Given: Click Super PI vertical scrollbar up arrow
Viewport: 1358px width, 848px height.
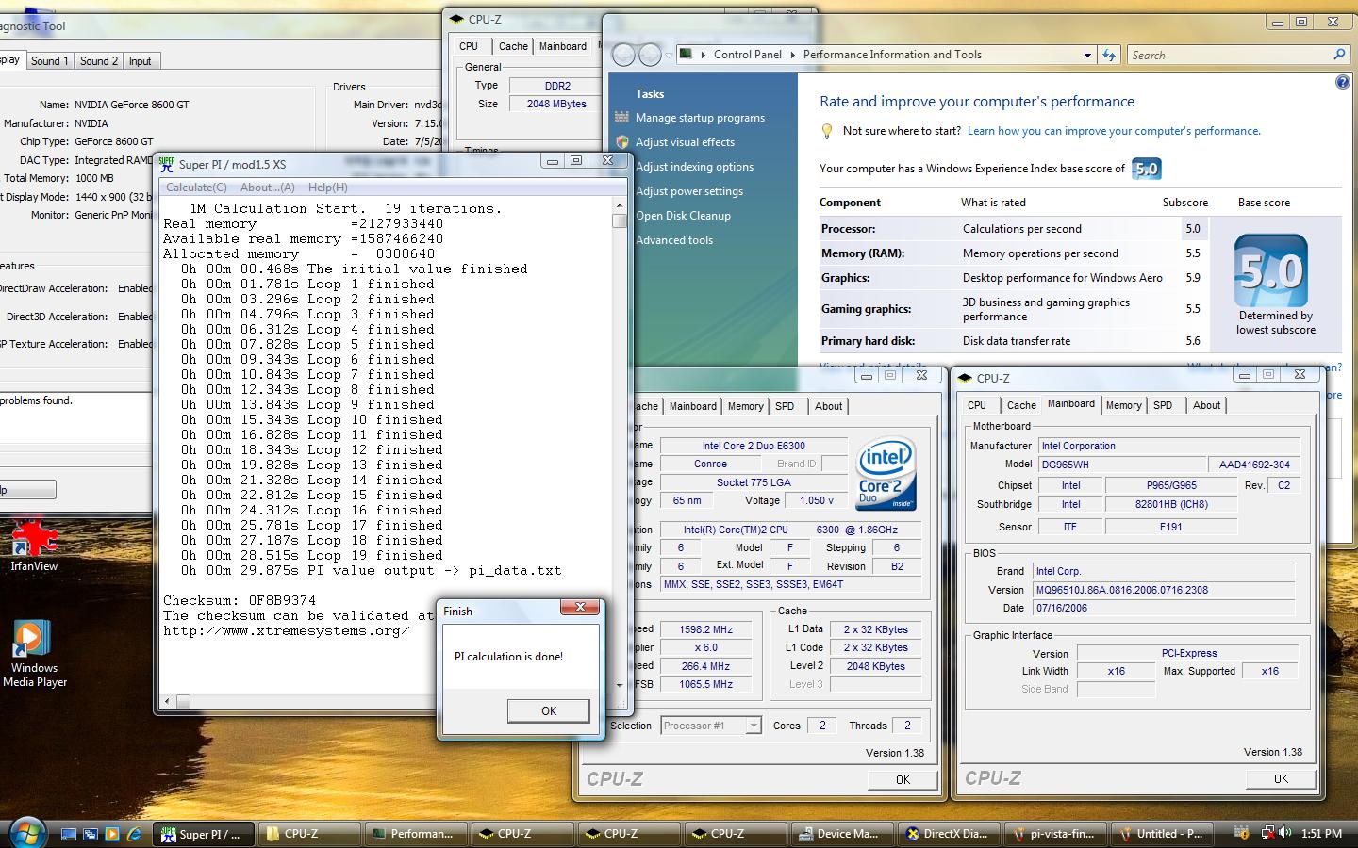Looking at the screenshot, I should 620,205.
